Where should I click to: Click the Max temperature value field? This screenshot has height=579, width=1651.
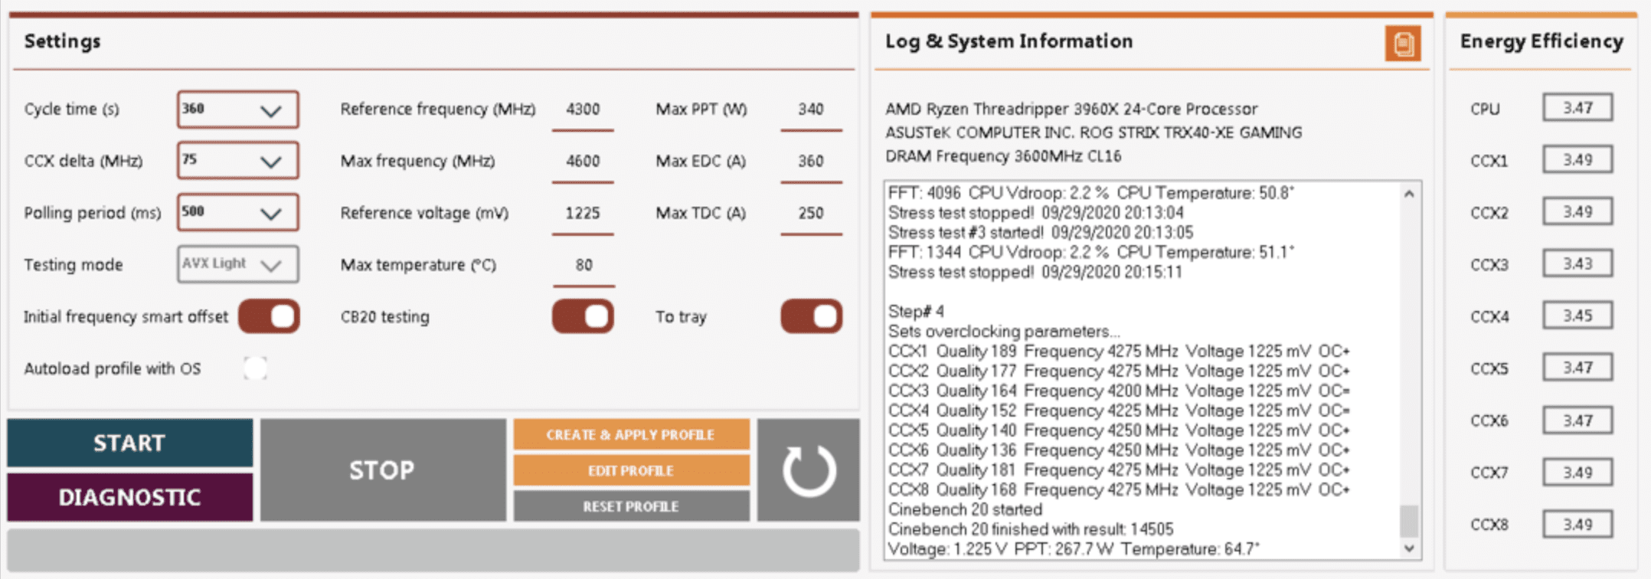coord(584,265)
